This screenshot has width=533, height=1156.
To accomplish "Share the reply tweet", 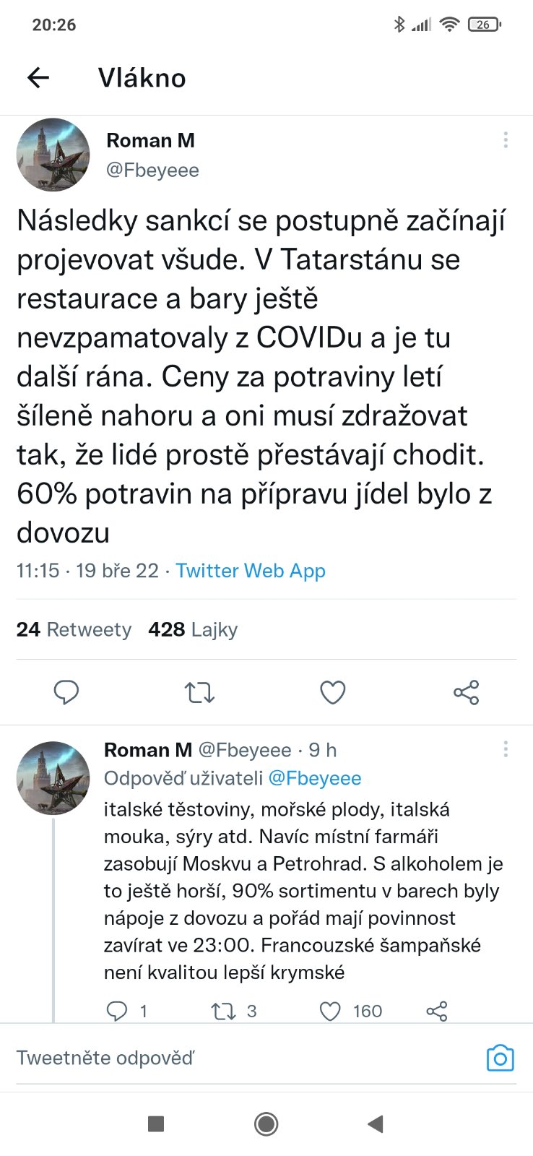I will coord(437,1011).
